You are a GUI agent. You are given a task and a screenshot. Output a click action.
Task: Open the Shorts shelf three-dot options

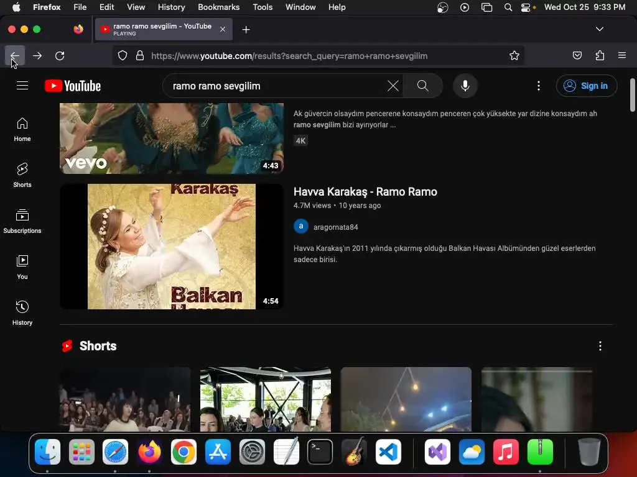coord(600,345)
